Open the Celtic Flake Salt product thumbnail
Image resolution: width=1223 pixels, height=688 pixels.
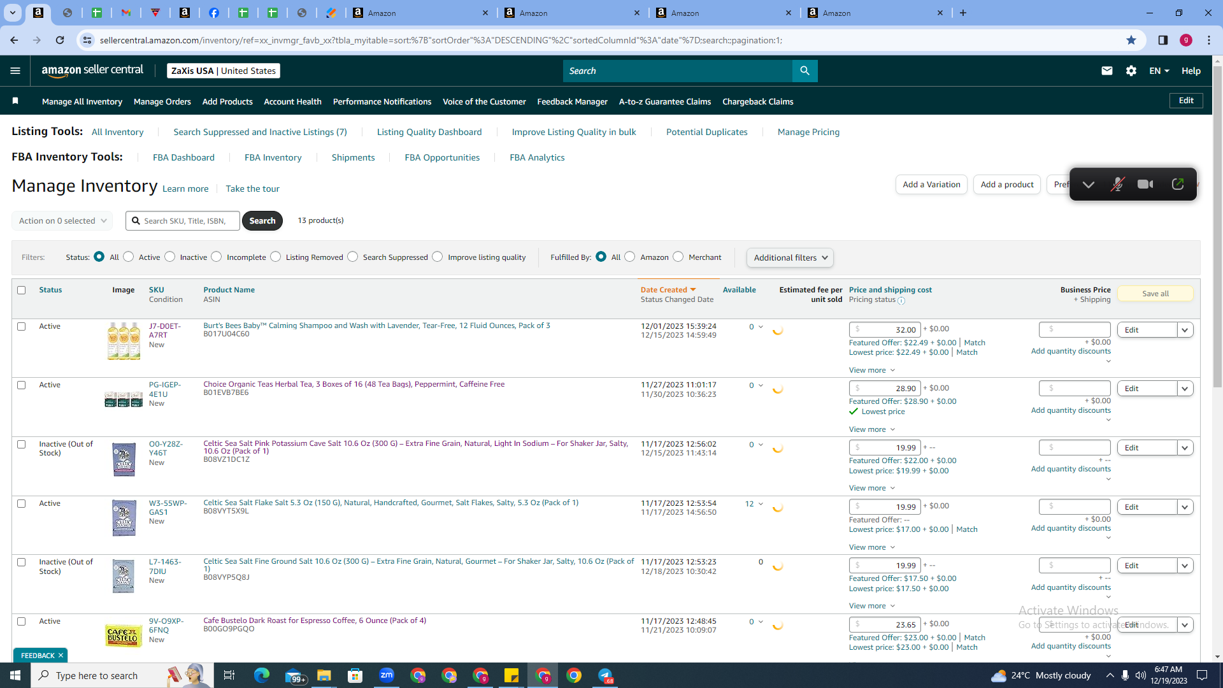[x=124, y=519]
